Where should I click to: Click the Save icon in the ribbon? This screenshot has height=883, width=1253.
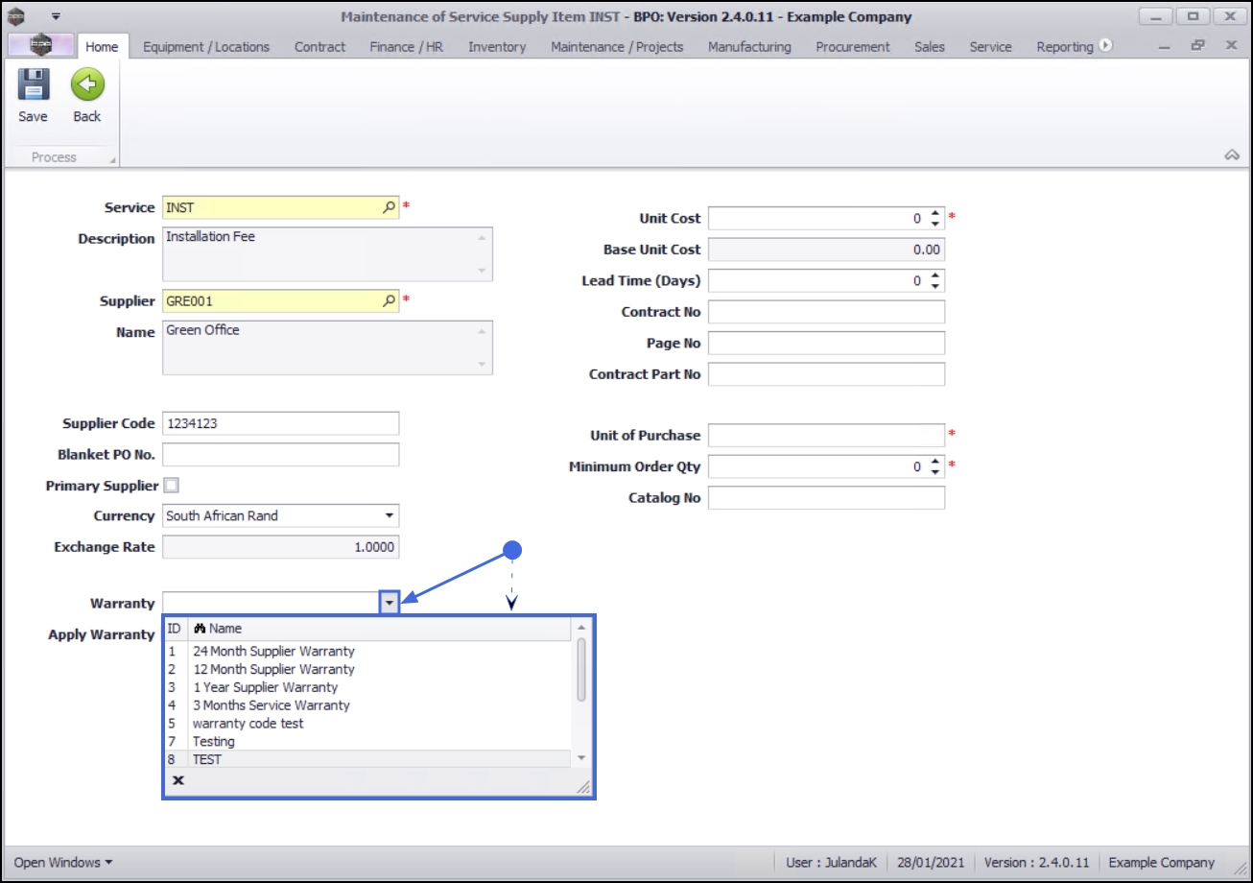33,85
